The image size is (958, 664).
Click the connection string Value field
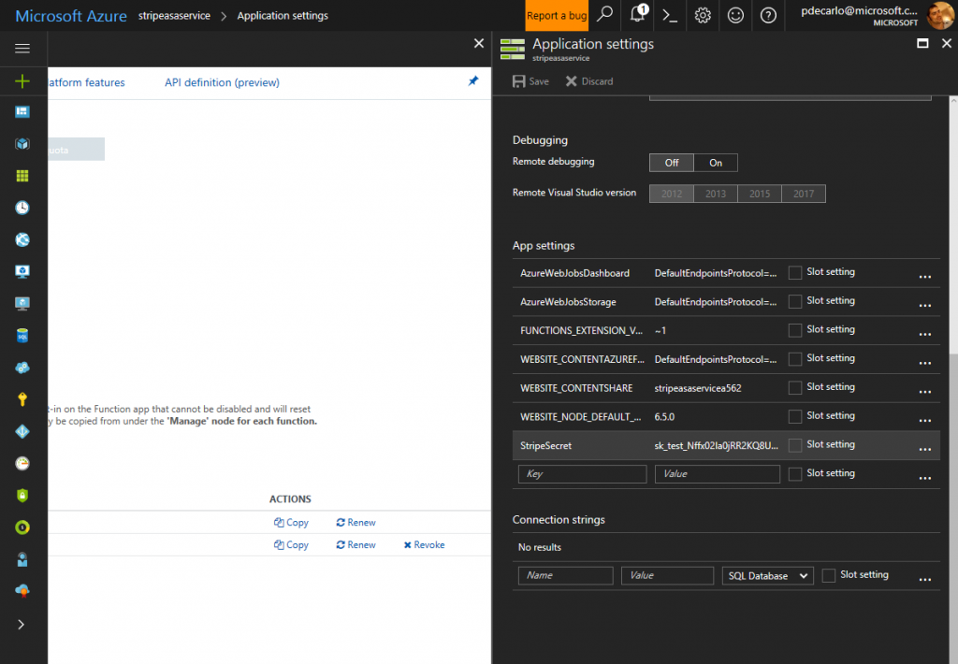click(667, 575)
